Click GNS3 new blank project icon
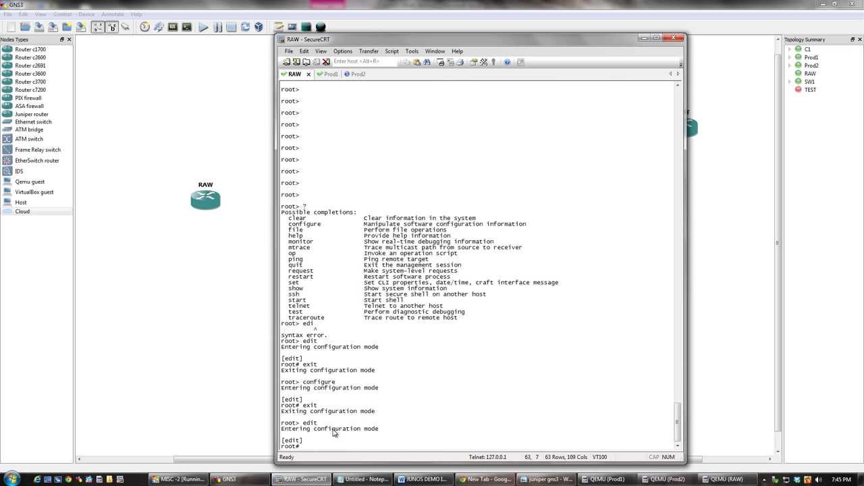 coord(11,27)
